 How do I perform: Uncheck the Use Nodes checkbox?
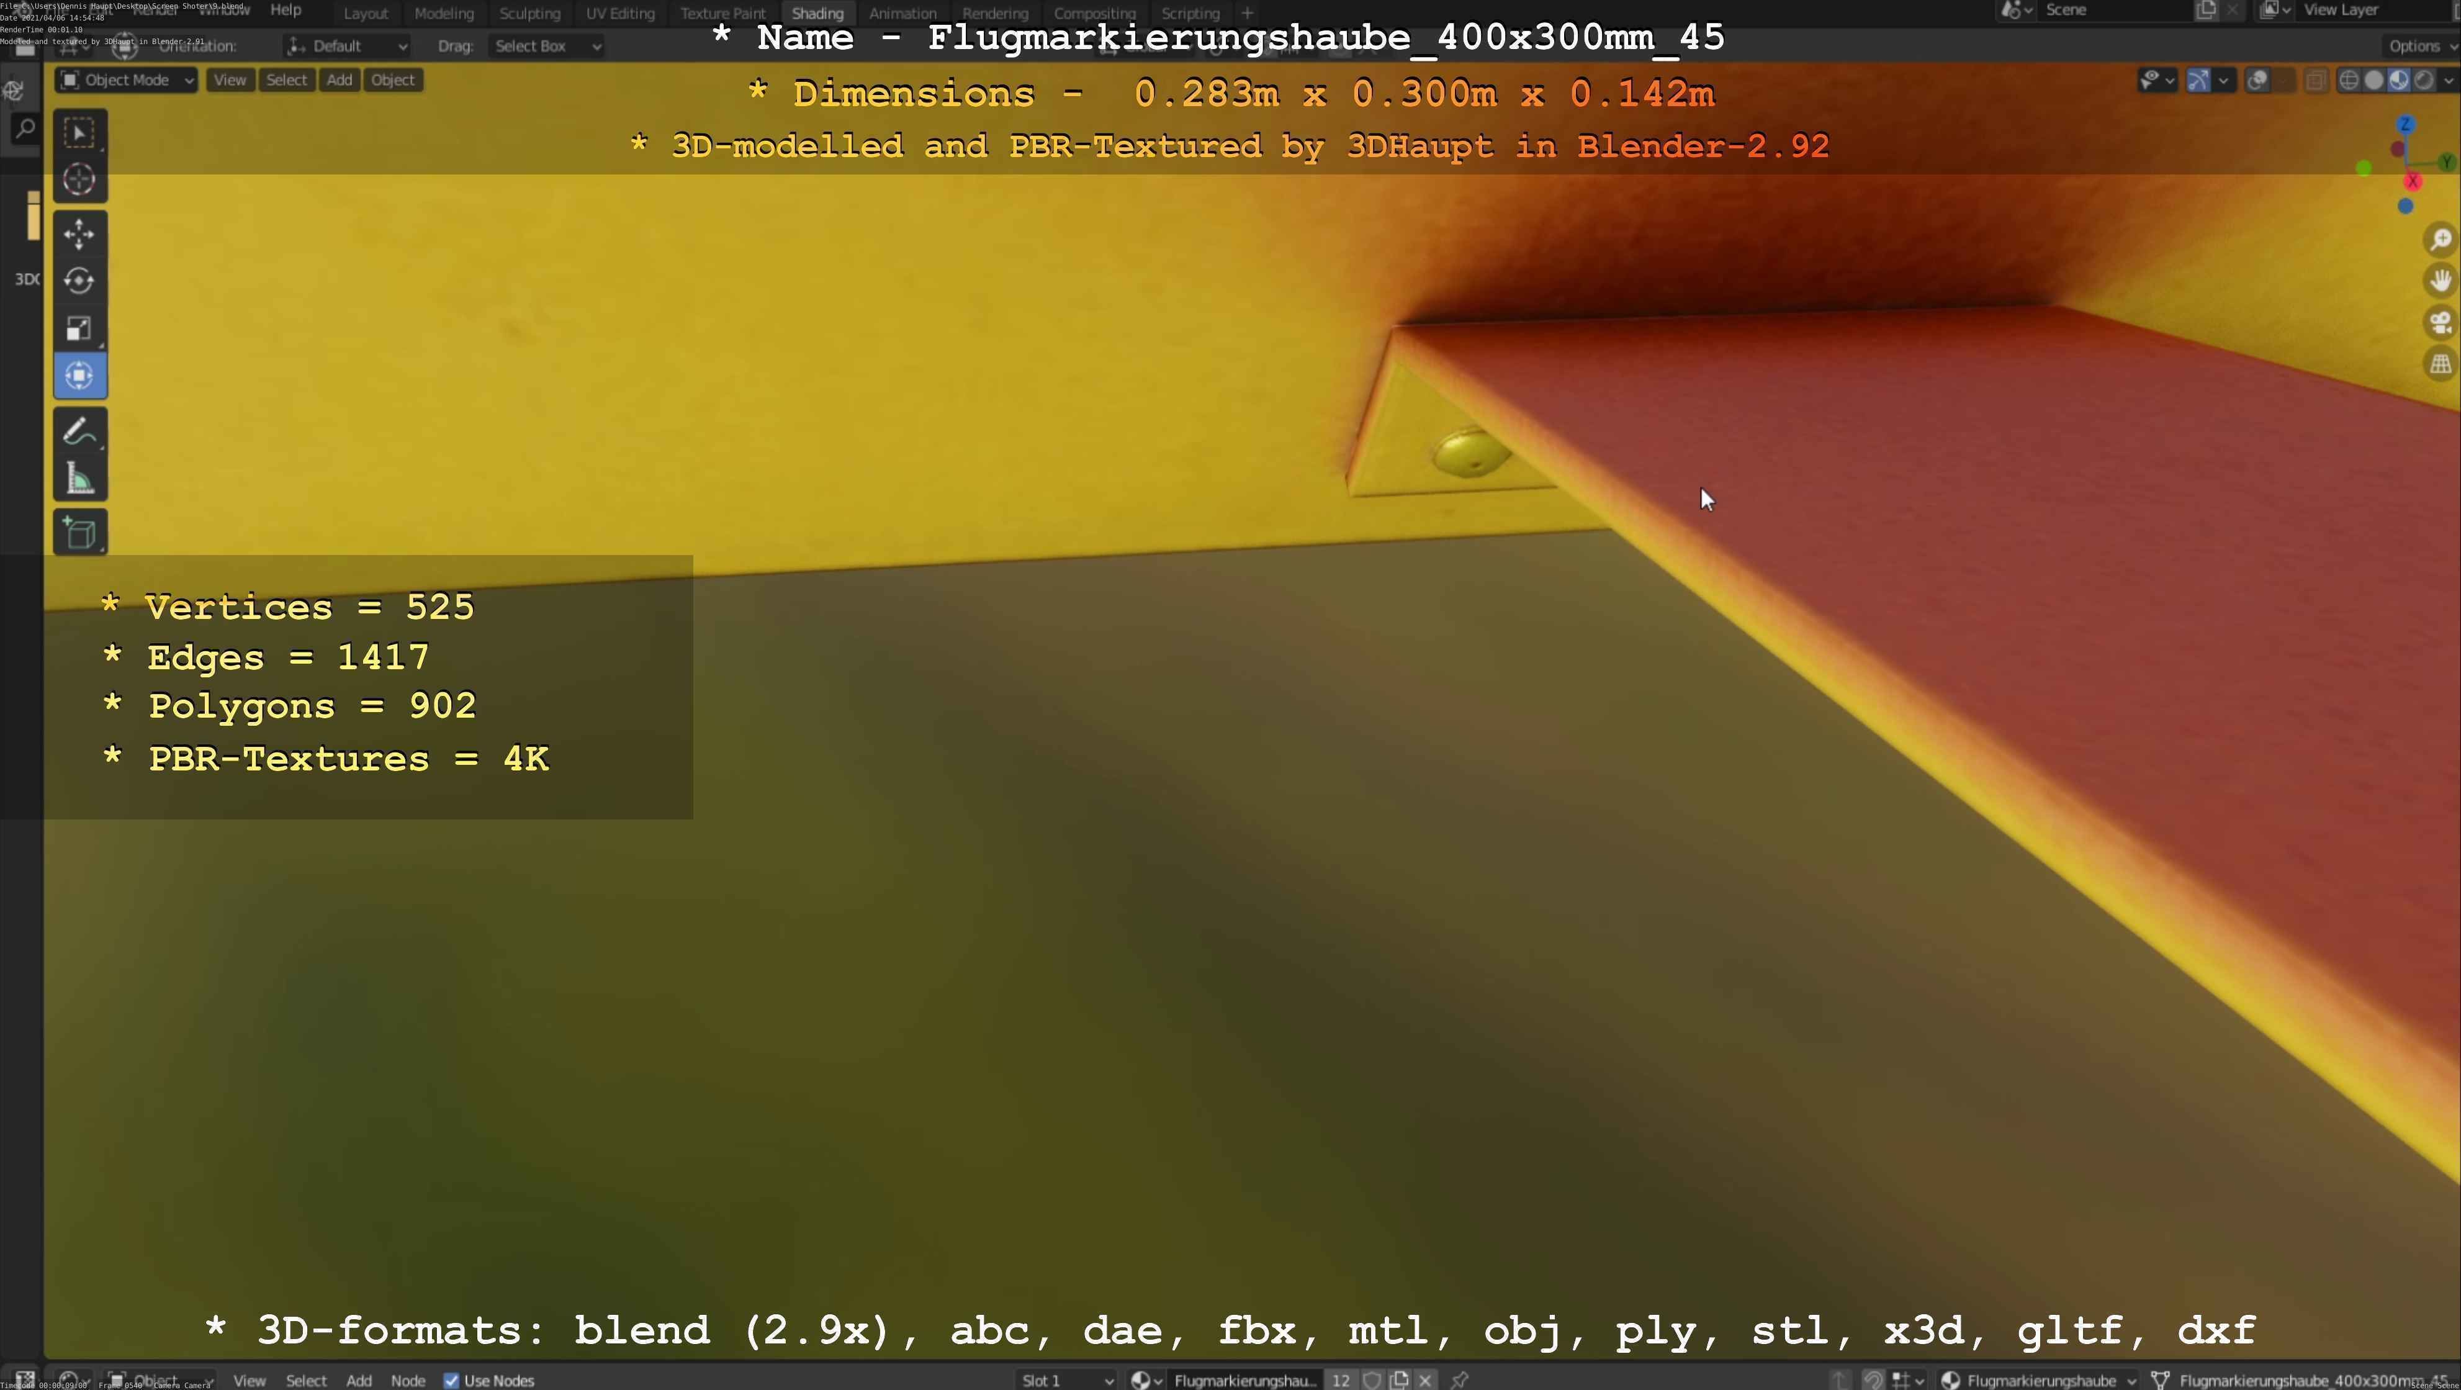tap(451, 1381)
